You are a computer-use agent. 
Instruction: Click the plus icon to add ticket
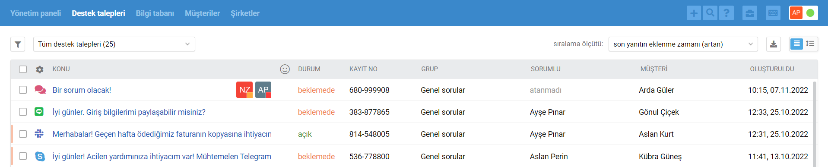(x=694, y=13)
